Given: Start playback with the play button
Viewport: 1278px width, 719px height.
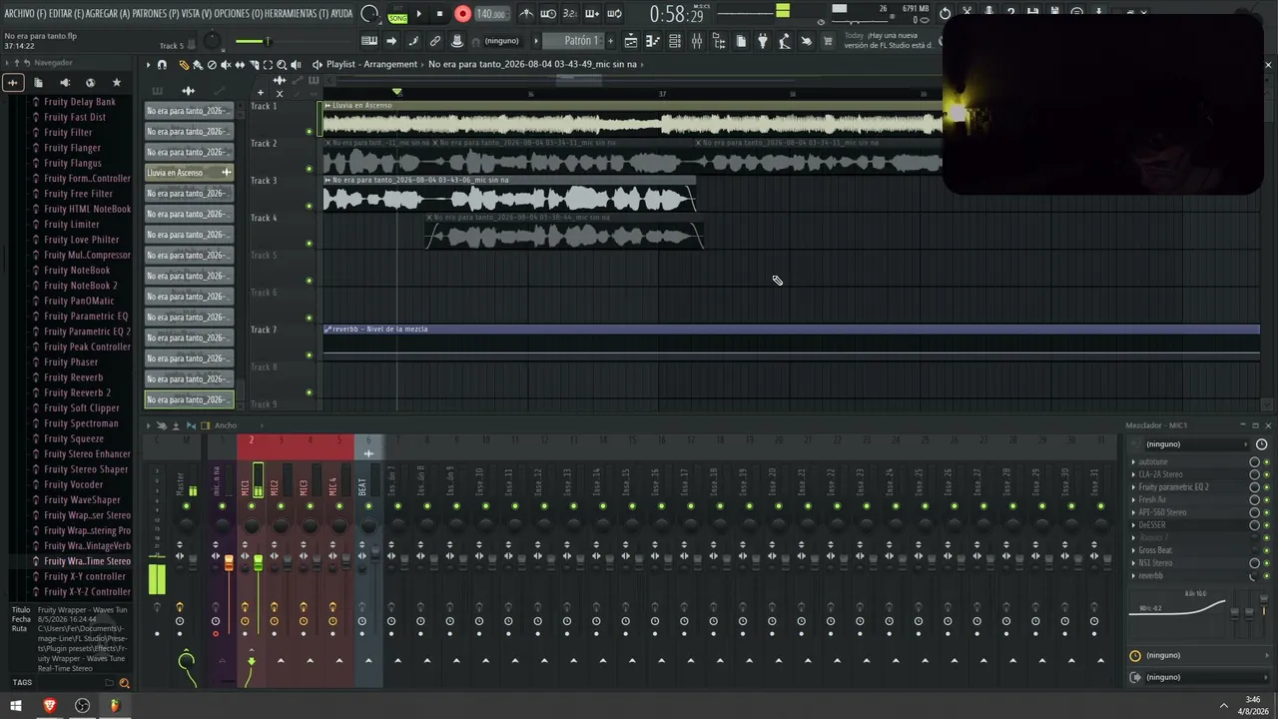Looking at the screenshot, I should (x=418, y=14).
